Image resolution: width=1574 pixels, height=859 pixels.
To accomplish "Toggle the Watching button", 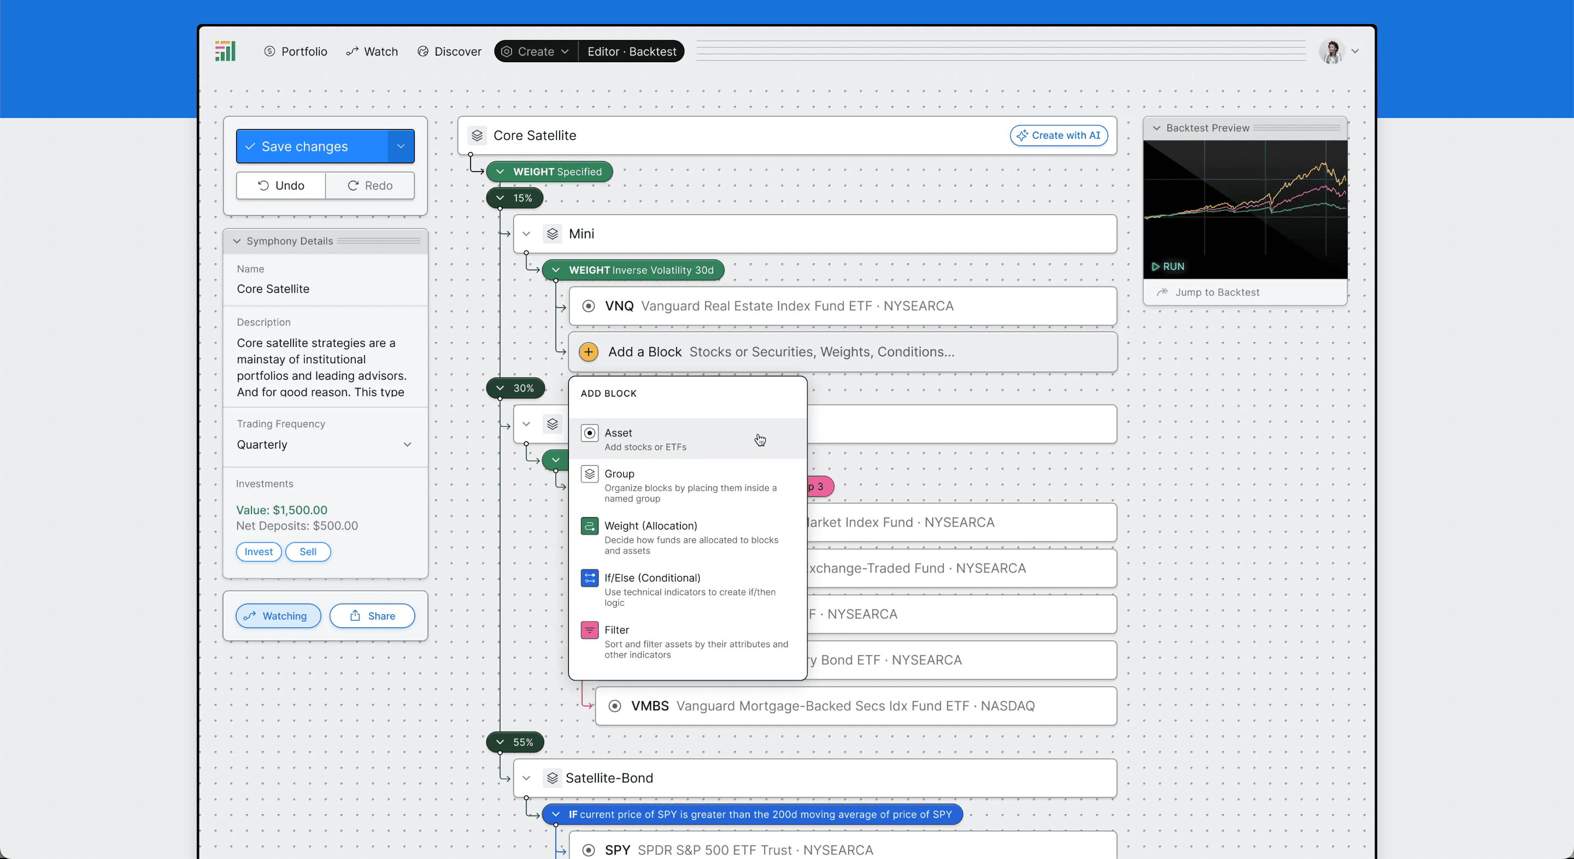I will coord(278,616).
